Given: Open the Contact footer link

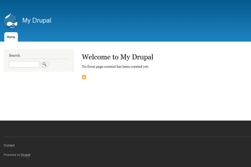Looking at the screenshot, I should 9,145.
